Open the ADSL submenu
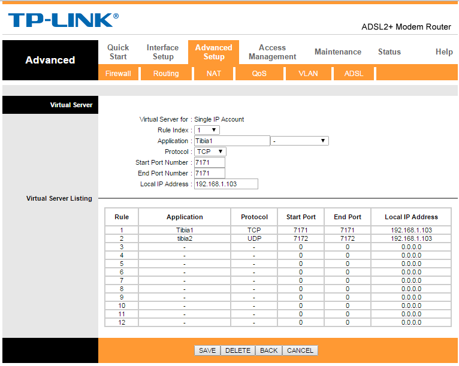 354,74
